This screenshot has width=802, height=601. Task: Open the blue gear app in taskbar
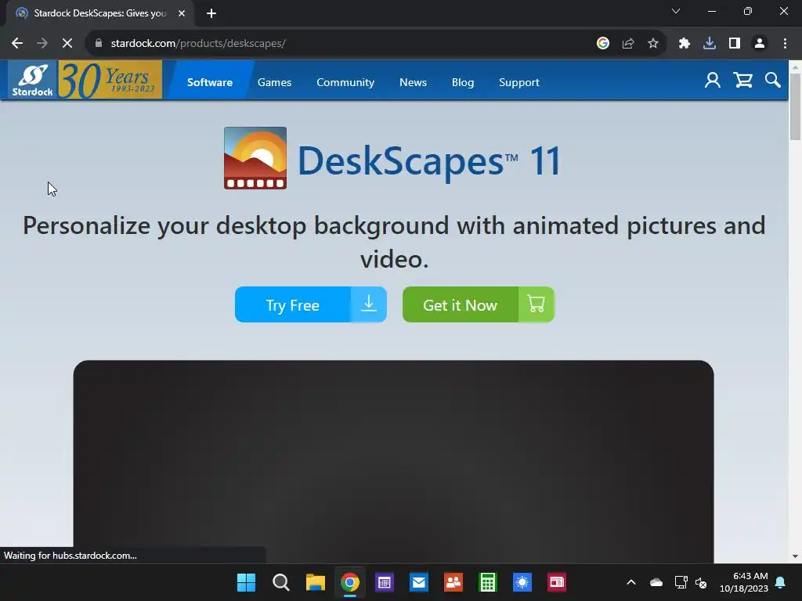pos(522,582)
